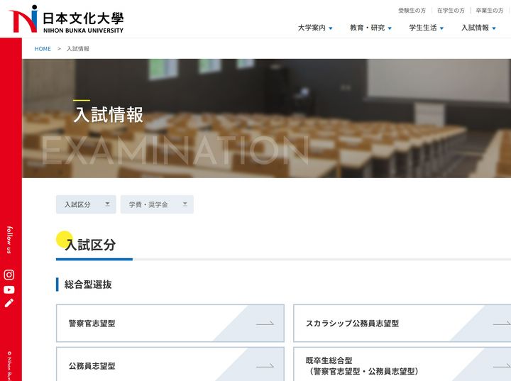Expand the 学費・奨学金 dropdown button

157,204
